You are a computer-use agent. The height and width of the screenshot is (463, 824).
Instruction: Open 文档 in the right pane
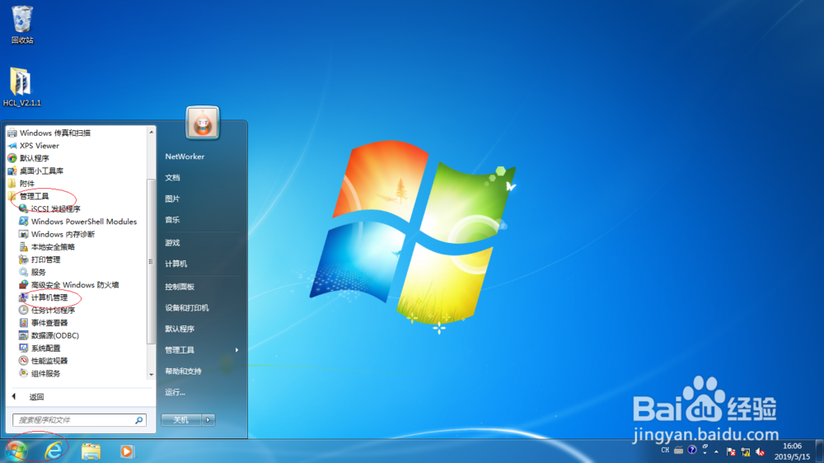(172, 178)
